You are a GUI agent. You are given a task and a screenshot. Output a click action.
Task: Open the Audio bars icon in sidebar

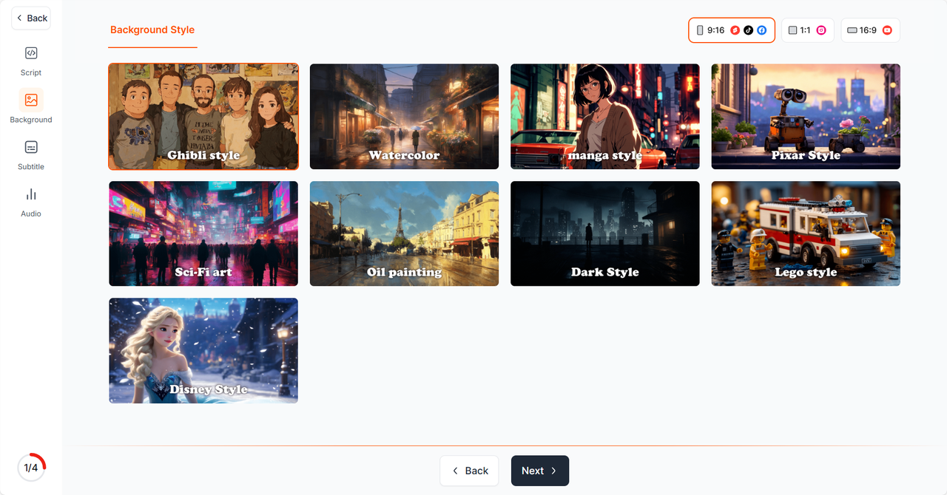[x=31, y=194]
